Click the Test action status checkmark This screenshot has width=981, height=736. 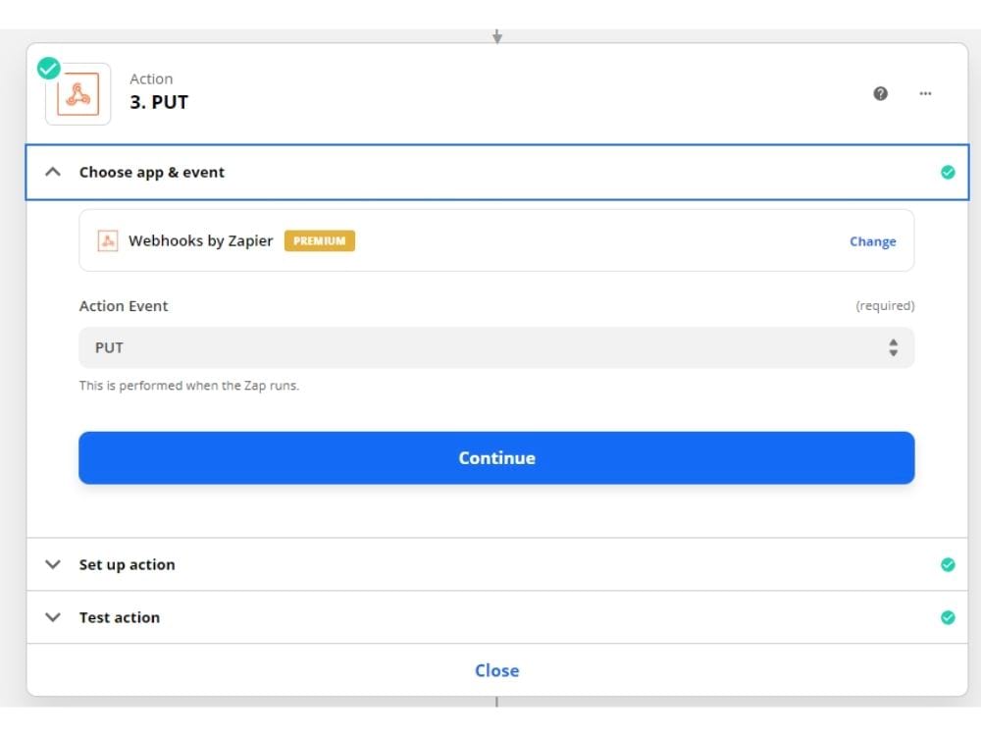tap(948, 617)
